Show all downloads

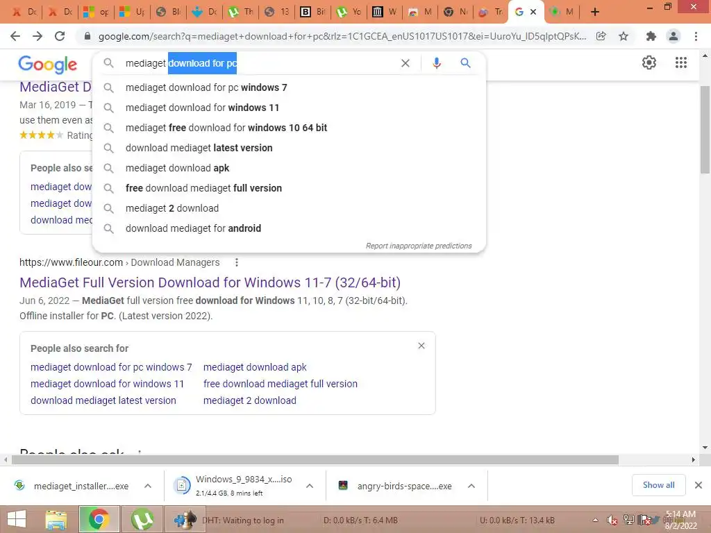click(658, 485)
